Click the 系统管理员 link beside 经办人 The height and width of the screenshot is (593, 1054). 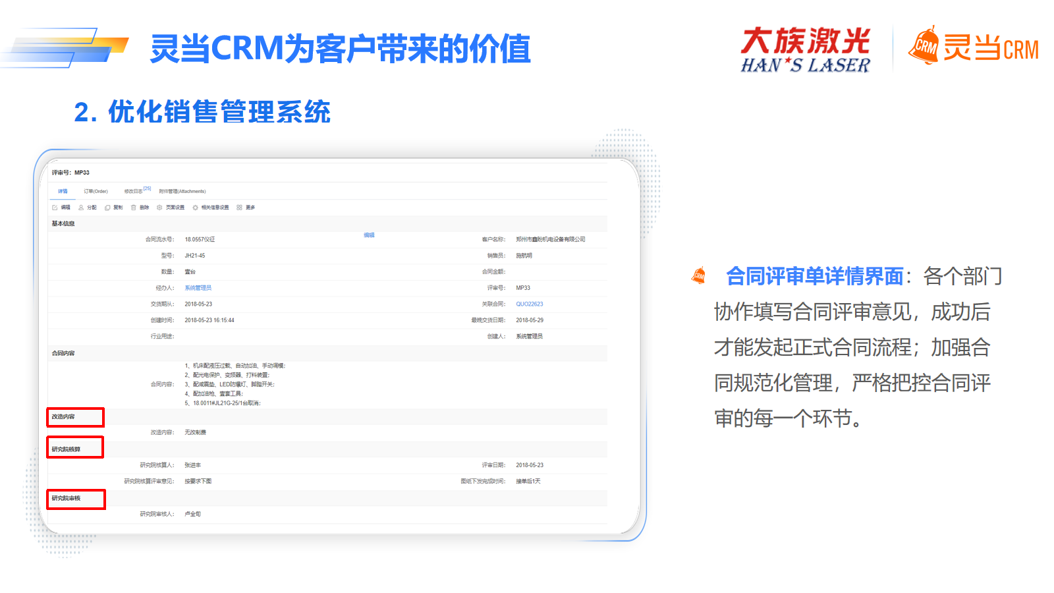coord(198,288)
